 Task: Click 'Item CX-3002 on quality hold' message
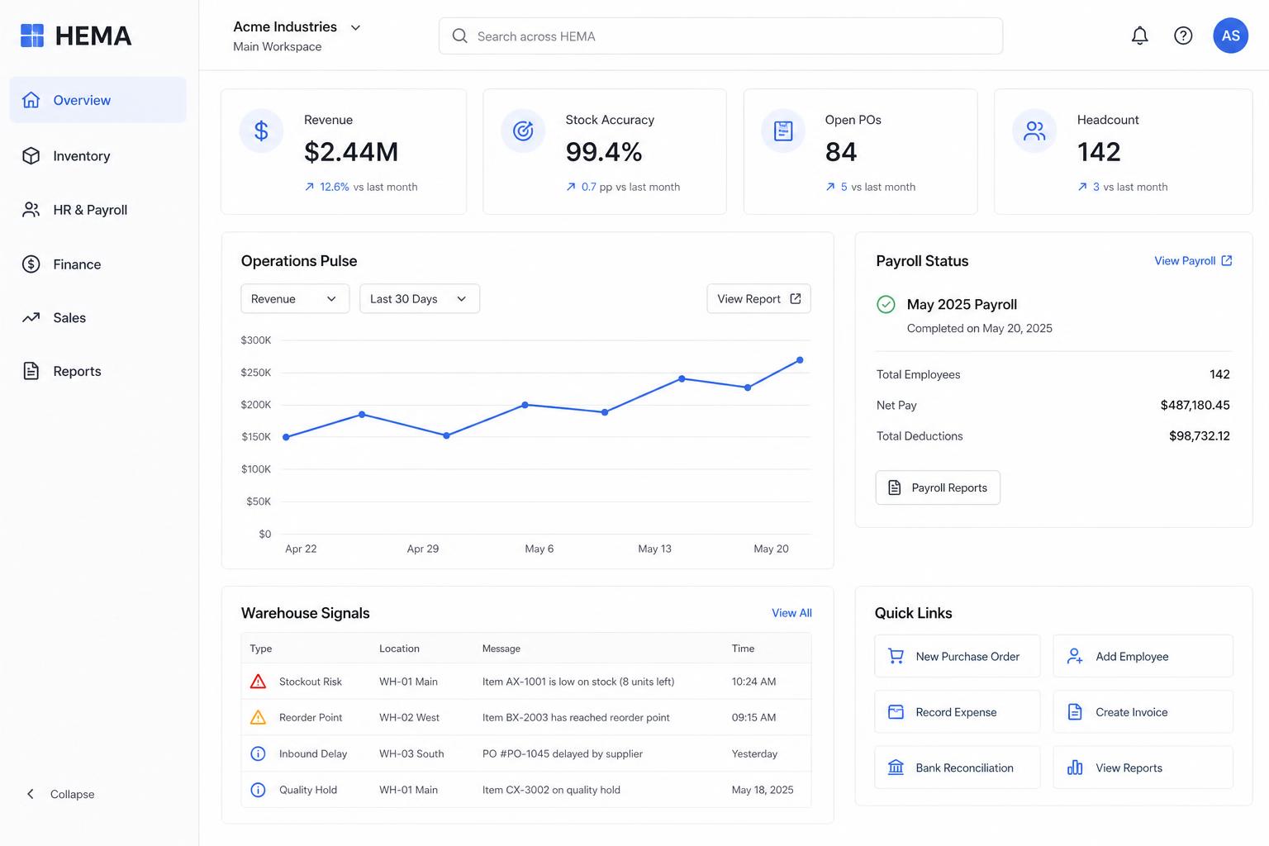point(551,790)
